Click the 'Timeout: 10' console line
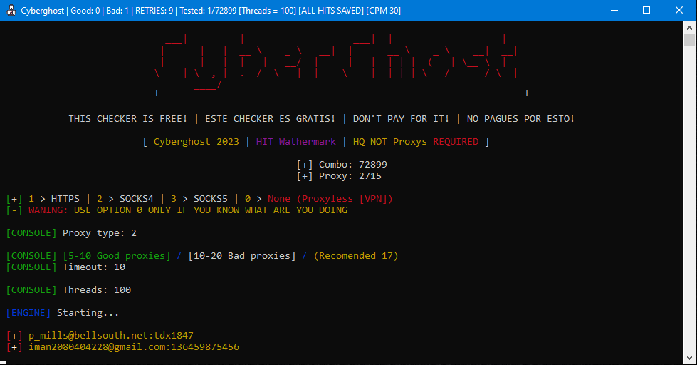 (65, 267)
